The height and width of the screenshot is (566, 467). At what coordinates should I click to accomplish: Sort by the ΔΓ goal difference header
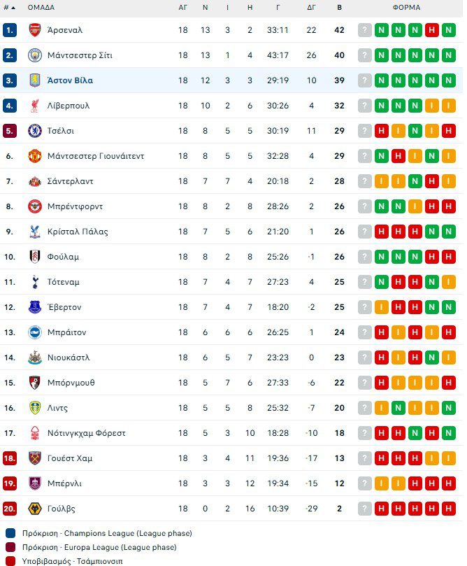pos(311,8)
